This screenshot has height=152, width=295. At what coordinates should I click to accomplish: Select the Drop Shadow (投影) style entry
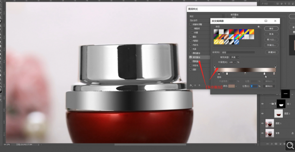click(x=194, y=70)
